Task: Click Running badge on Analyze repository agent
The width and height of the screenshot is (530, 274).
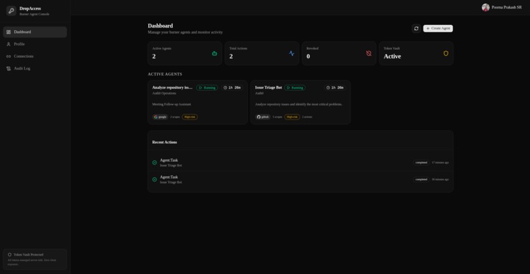Action: (207, 88)
